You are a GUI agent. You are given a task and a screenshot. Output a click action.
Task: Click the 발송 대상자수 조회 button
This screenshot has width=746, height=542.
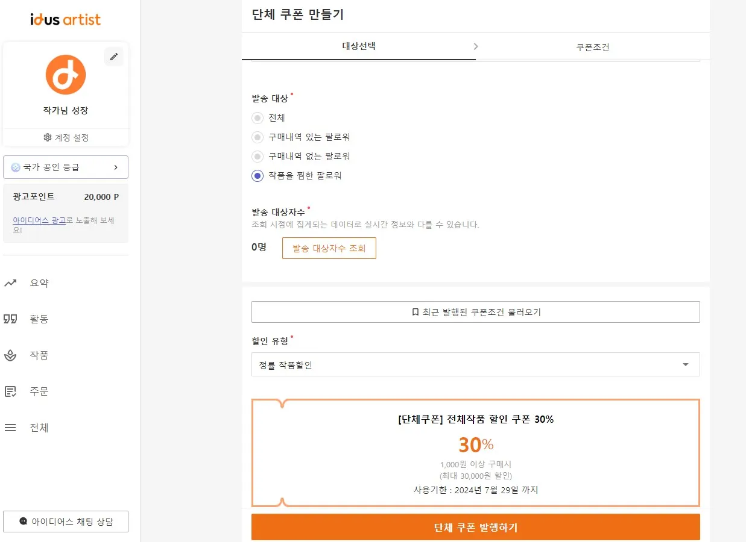pyautogui.click(x=329, y=248)
